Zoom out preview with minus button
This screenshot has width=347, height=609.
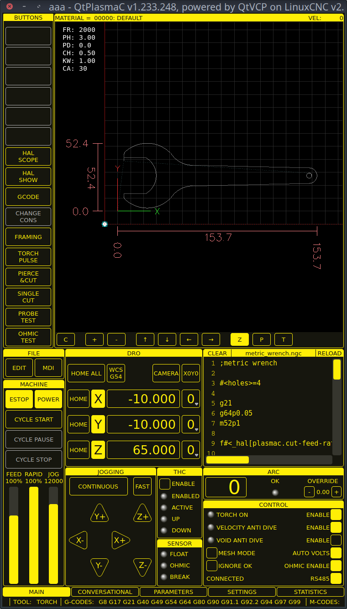pos(116,339)
